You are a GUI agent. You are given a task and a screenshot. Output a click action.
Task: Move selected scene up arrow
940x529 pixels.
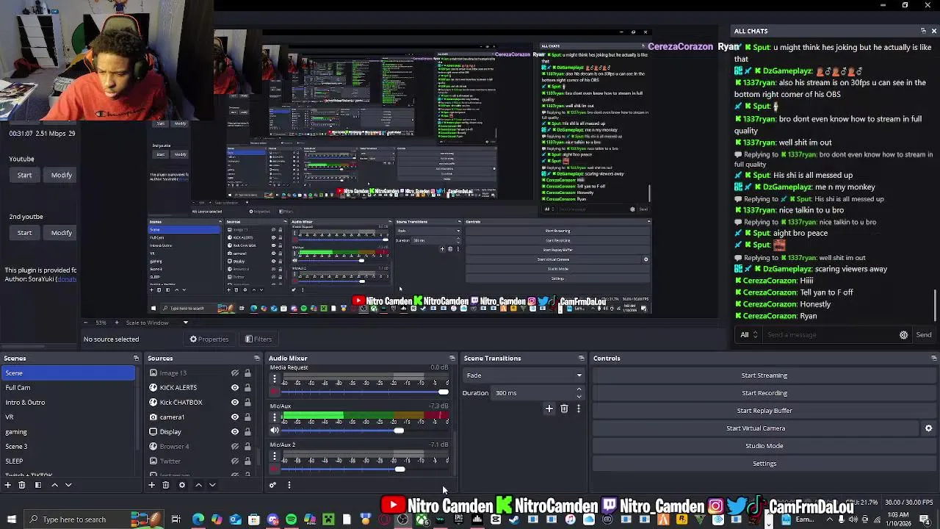(x=54, y=485)
